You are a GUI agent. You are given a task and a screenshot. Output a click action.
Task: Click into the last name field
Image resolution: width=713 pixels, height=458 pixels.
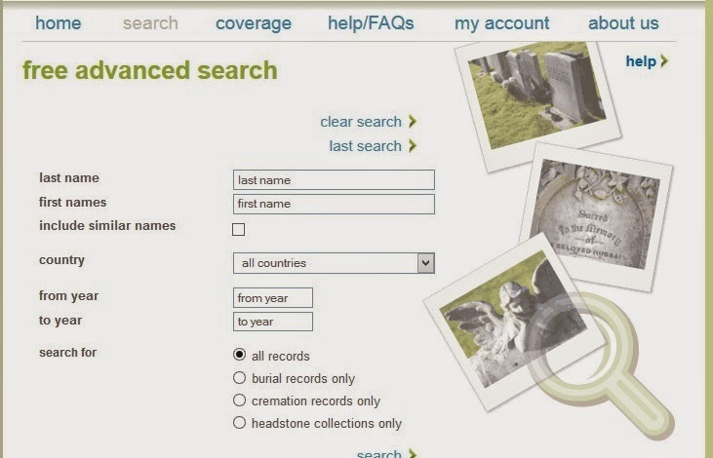point(334,180)
